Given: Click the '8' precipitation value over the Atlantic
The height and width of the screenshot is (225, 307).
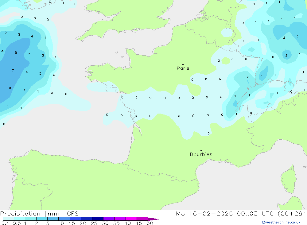Looking at the screenshot, I should pos(16,52).
